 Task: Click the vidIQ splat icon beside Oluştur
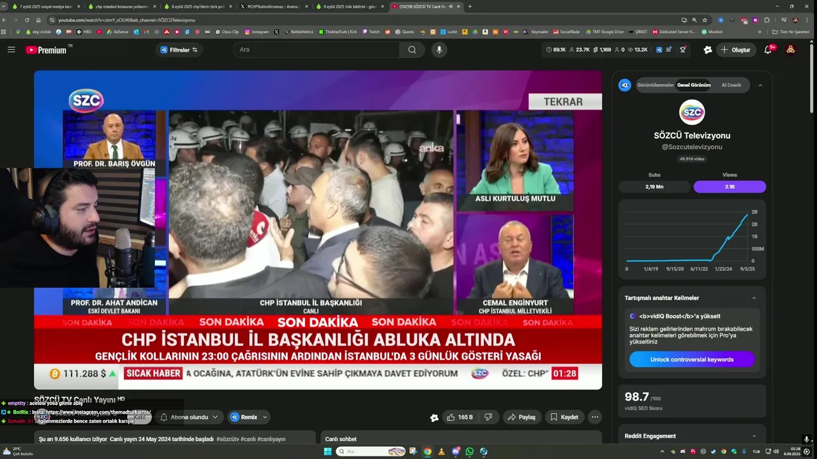coord(708,50)
